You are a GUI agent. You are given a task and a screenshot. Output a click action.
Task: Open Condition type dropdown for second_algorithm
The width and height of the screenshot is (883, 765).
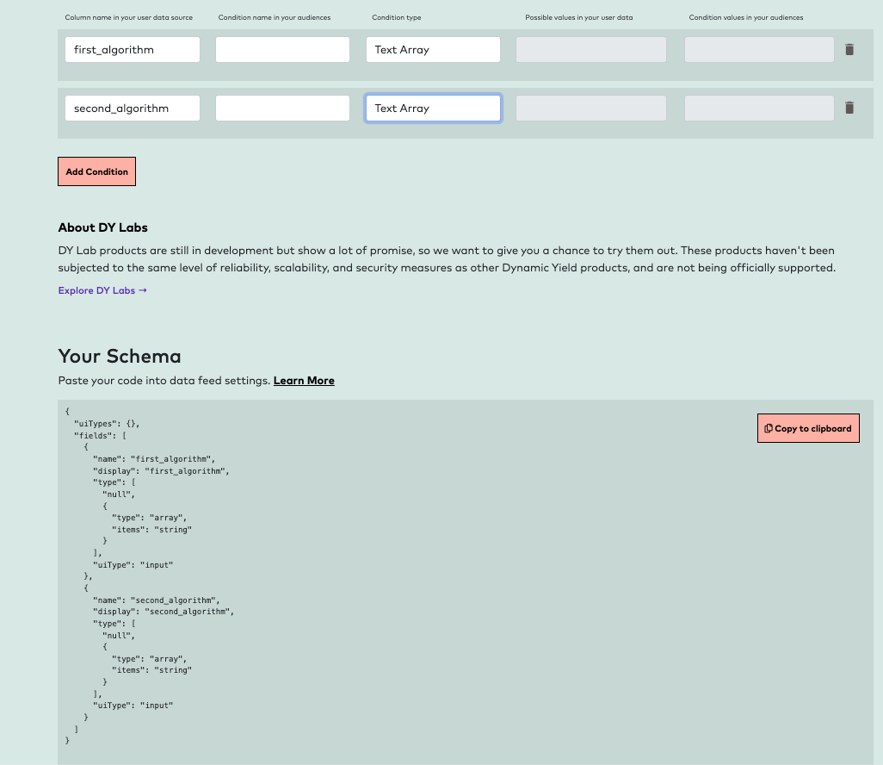coord(433,109)
